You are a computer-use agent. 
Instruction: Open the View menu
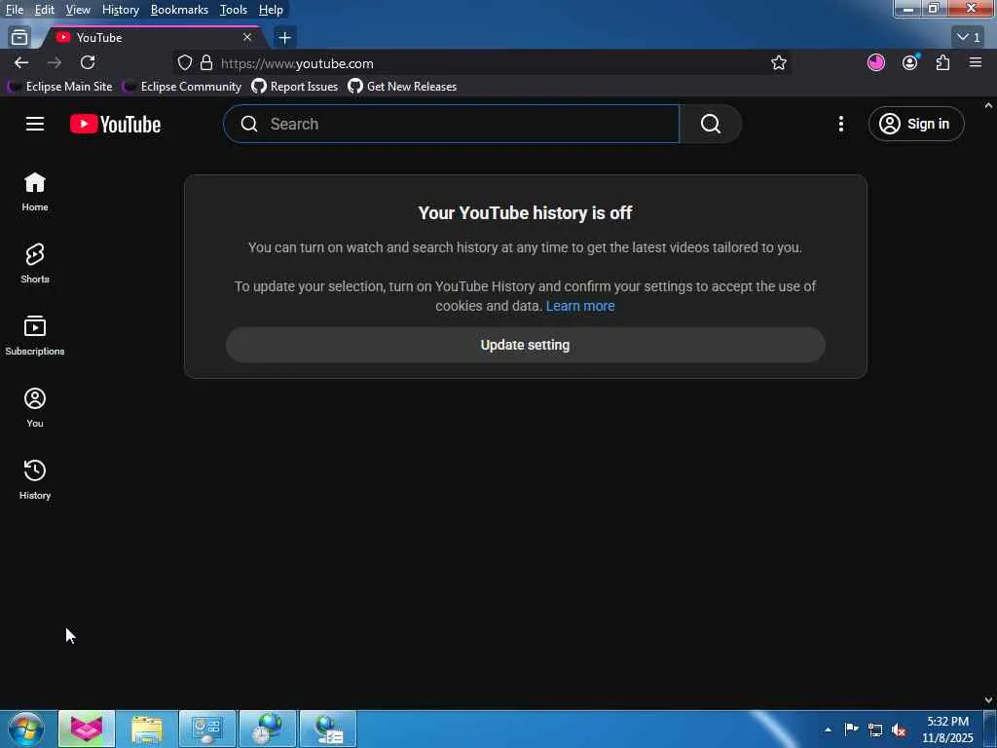[x=78, y=10]
